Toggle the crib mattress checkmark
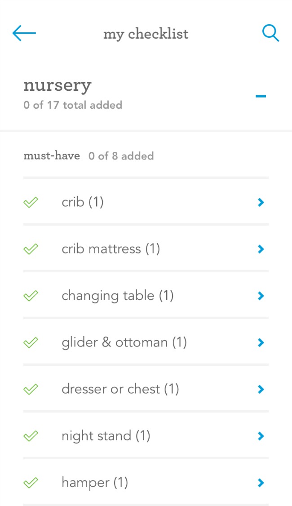 pyautogui.click(x=31, y=249)
